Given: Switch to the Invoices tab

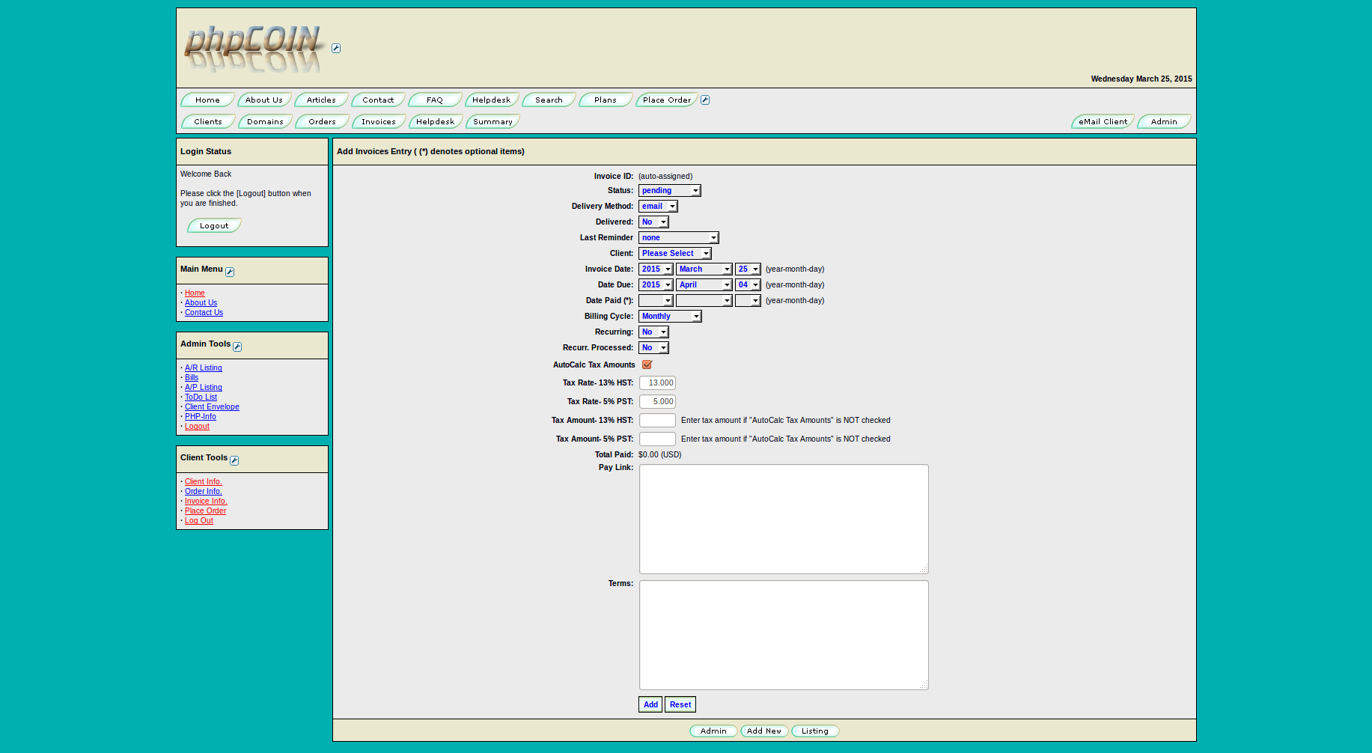Looking at the screenshot, I should (x=378, y=121).
